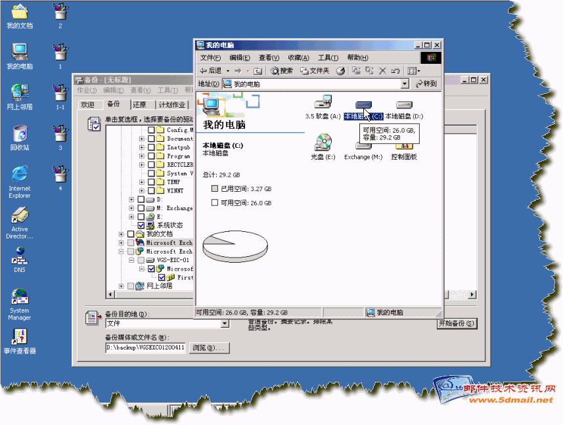
Task: Check the TEMP folder checkbox
Action: [151, 182]
